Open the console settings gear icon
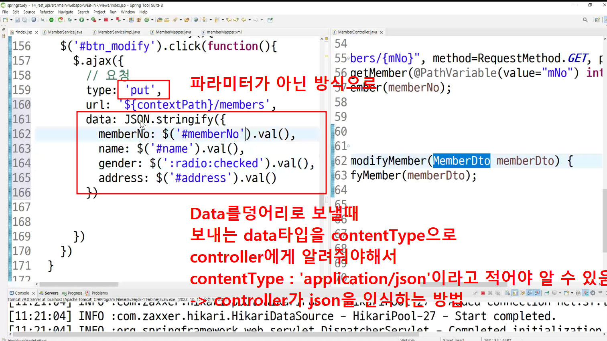The width and height of the screenshot is (607, 341). pos(593,293)
